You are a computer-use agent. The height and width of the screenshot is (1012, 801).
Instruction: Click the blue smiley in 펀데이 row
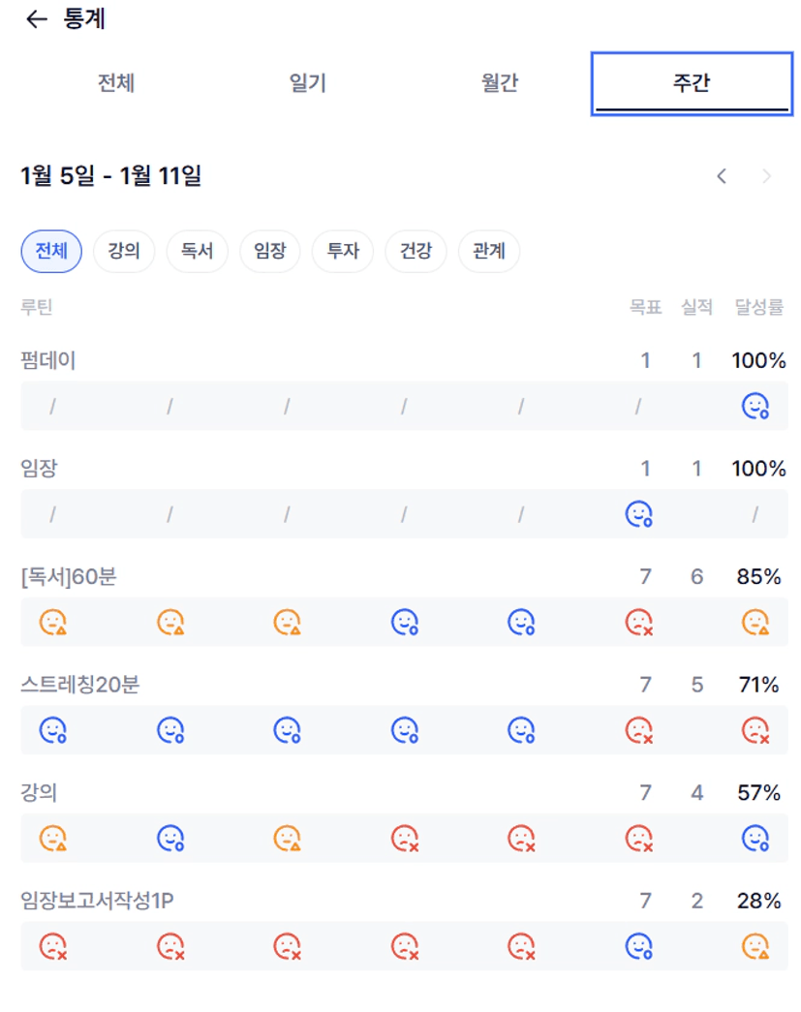click(x=755, y=407)
